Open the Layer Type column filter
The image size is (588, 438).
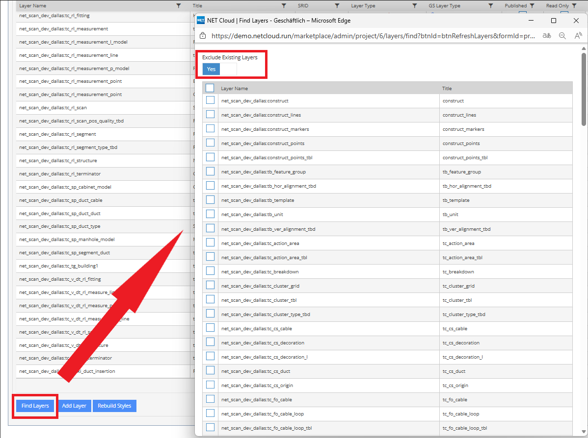416,5
